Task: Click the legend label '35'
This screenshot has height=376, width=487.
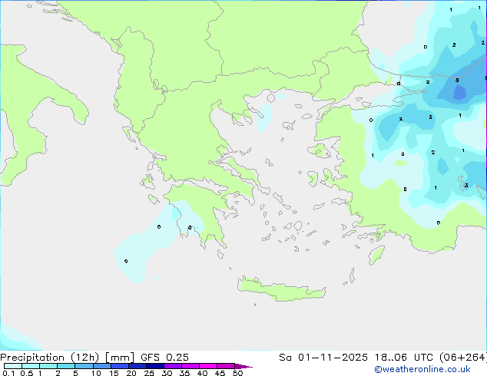Action: pos(184,373)
